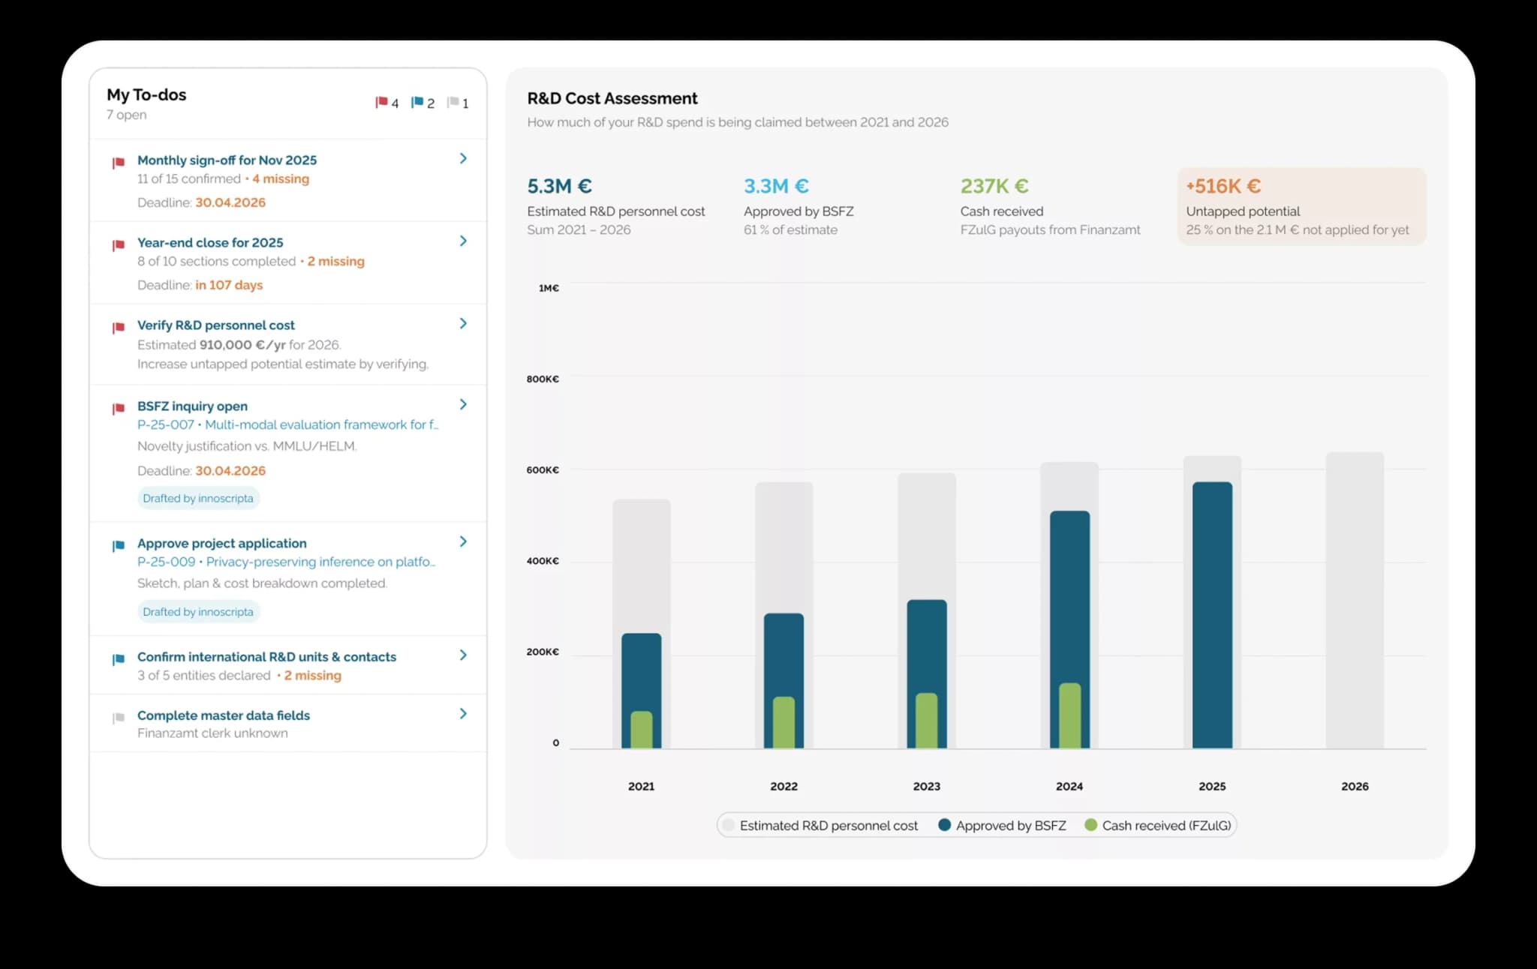Select the 5.3M € Estimated R&D personnel cost card
Image resolution: width=1537 pixels, height=969 pixels.
pos(616,206)
